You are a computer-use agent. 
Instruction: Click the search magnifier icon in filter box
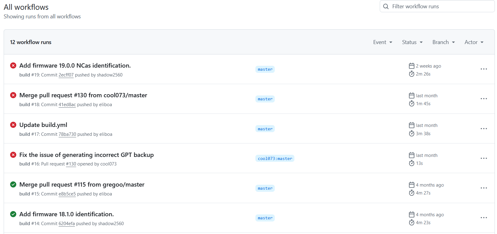tap(386, 6)
